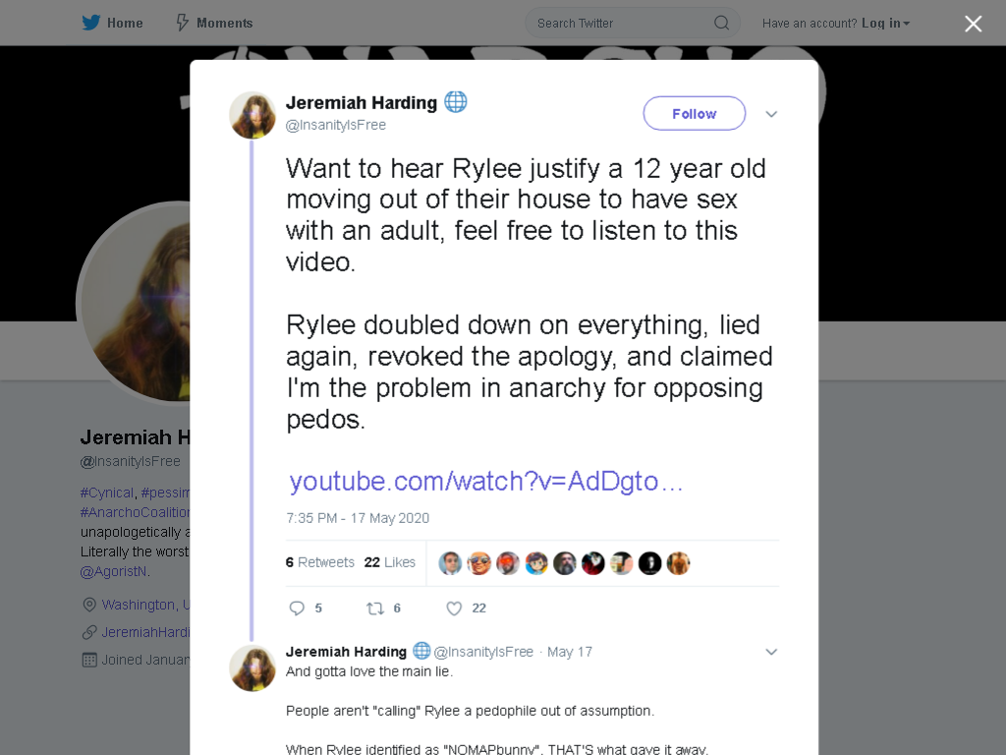Open @InsanityIsFree handle on the reply

(483, 653)
